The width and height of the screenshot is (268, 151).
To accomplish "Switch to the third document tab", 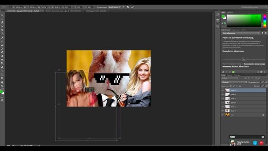I will pos(96,11).
